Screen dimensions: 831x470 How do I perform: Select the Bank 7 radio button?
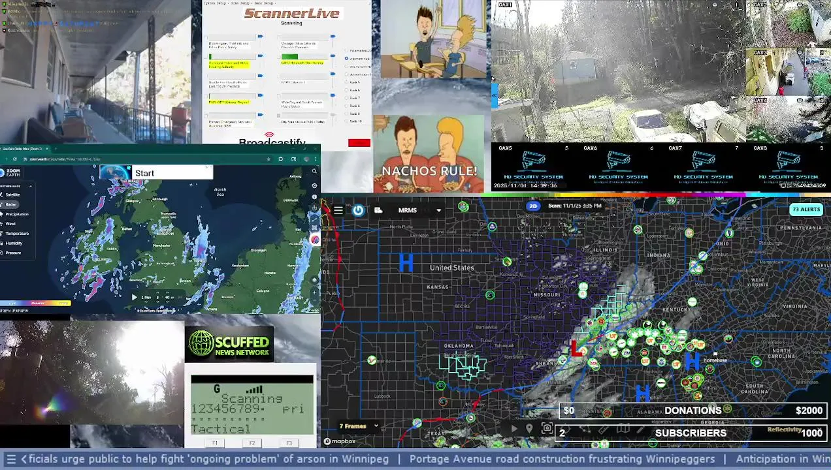[346, 98]
